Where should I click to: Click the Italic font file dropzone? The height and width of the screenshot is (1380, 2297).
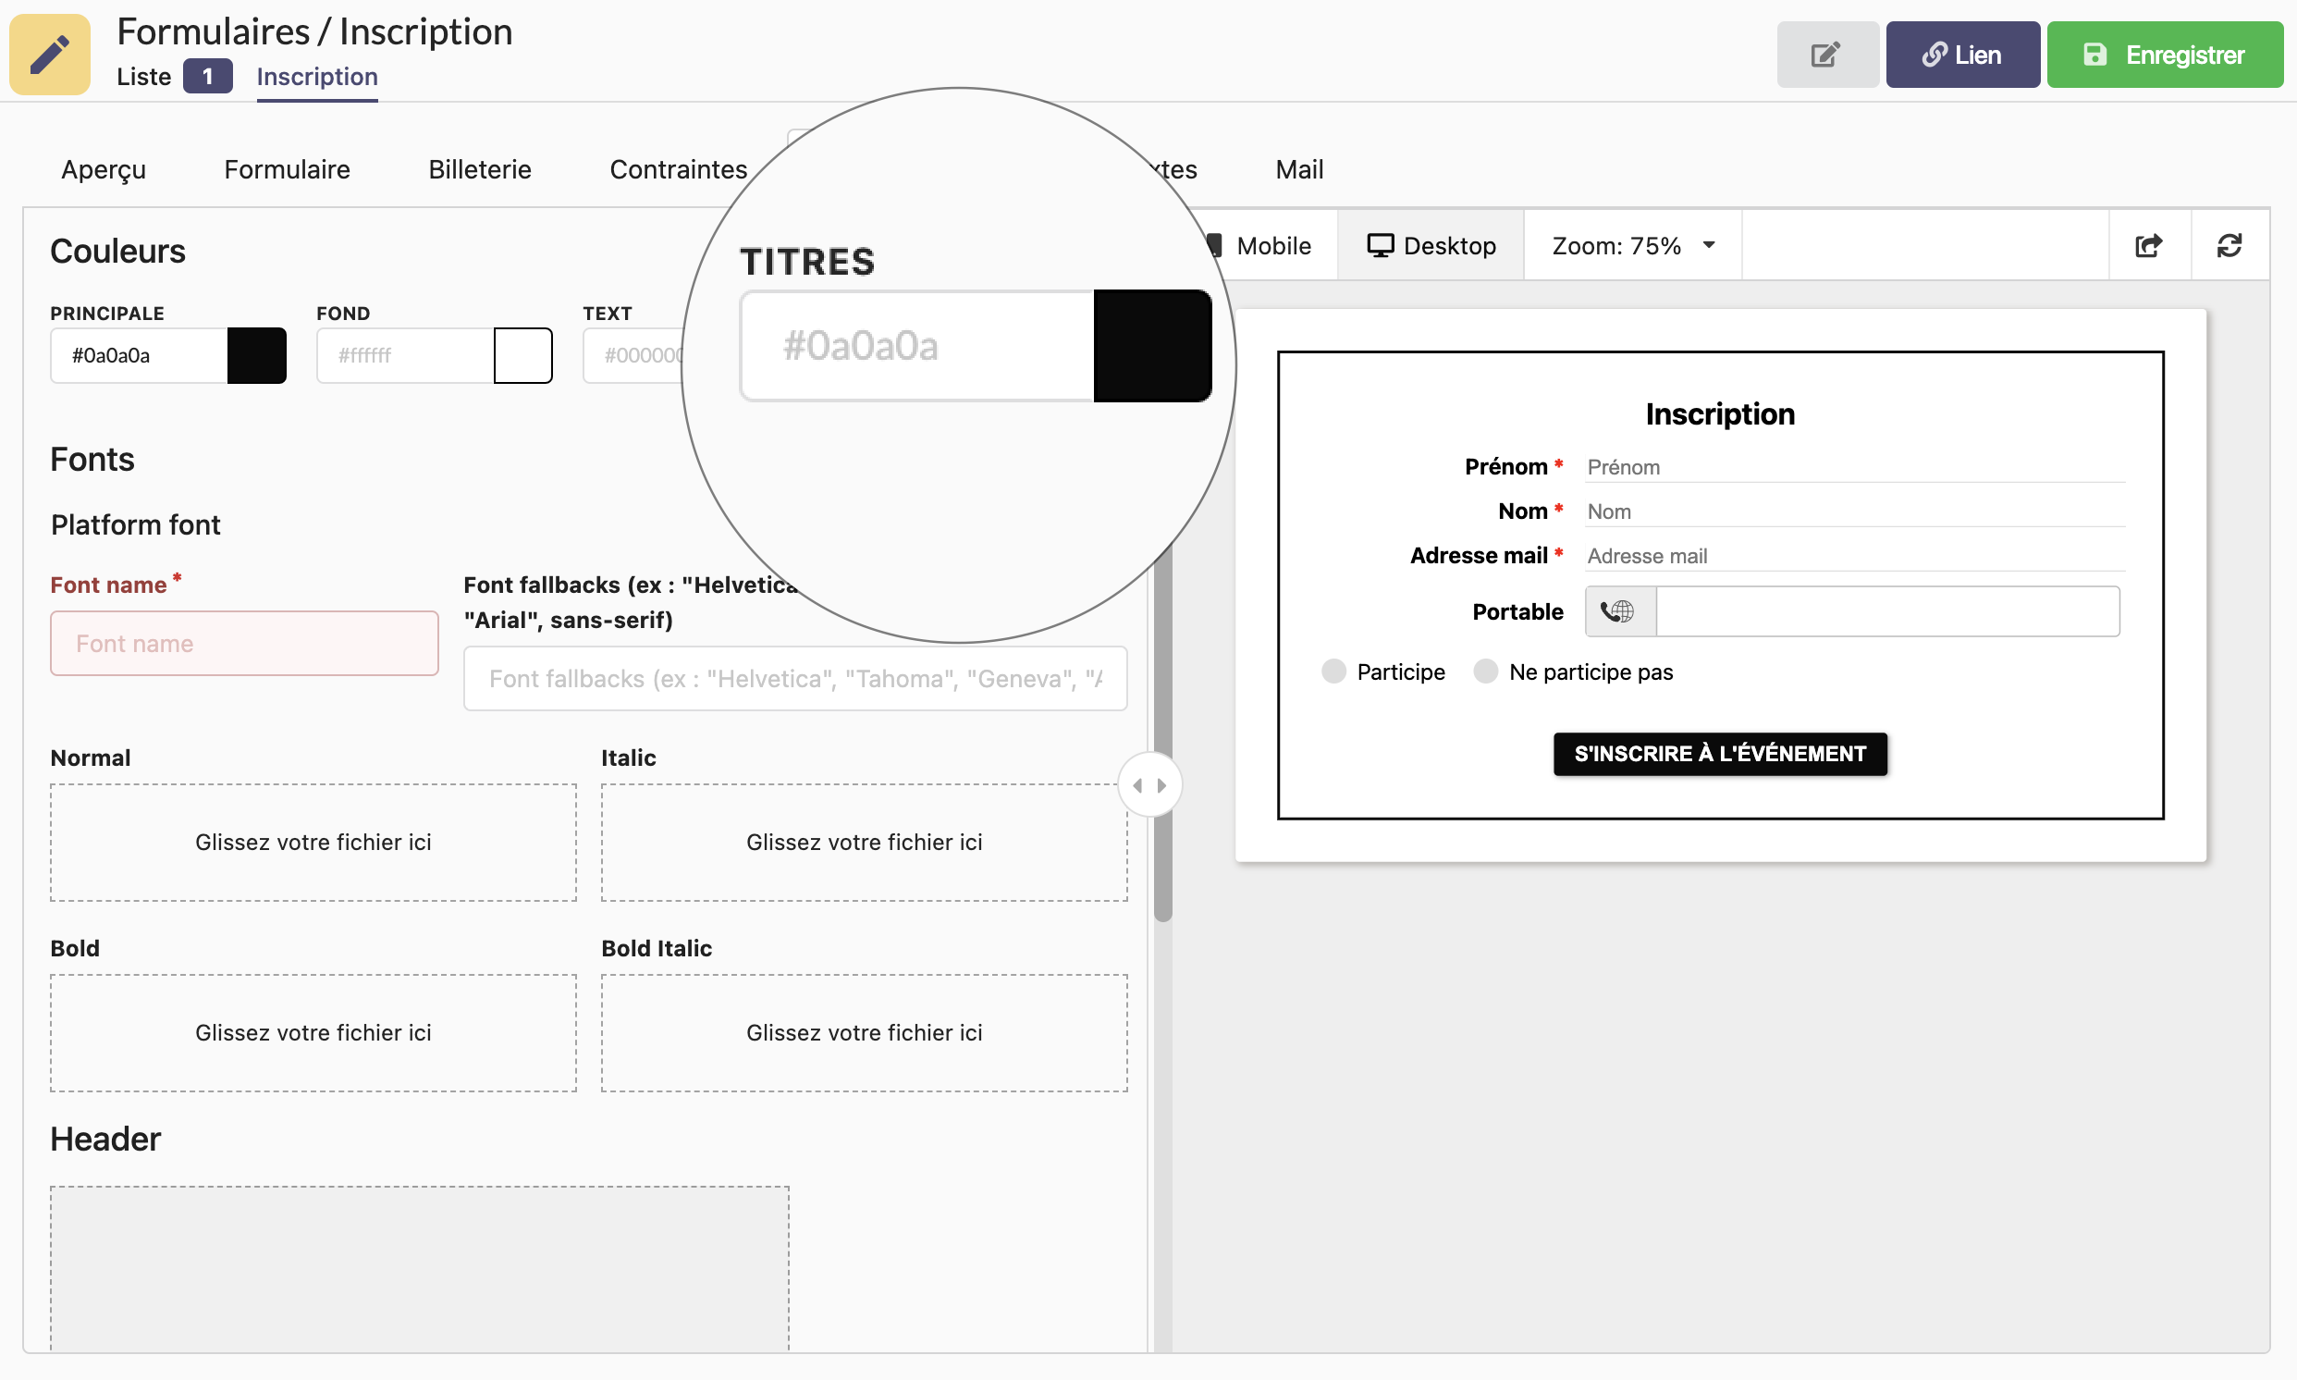click(864, 843)
